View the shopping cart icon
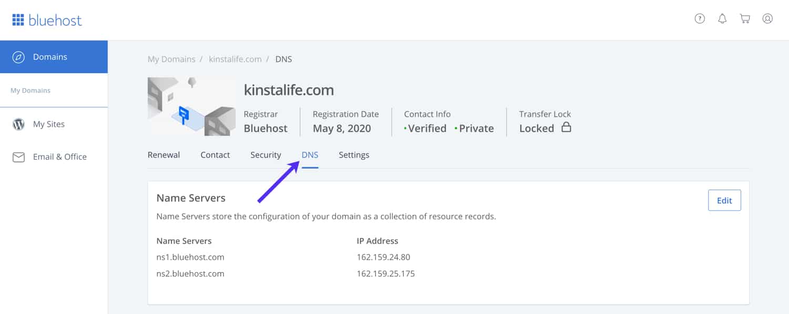The width and height of the screenshot is (789, 314). click(x=745, y=18)
